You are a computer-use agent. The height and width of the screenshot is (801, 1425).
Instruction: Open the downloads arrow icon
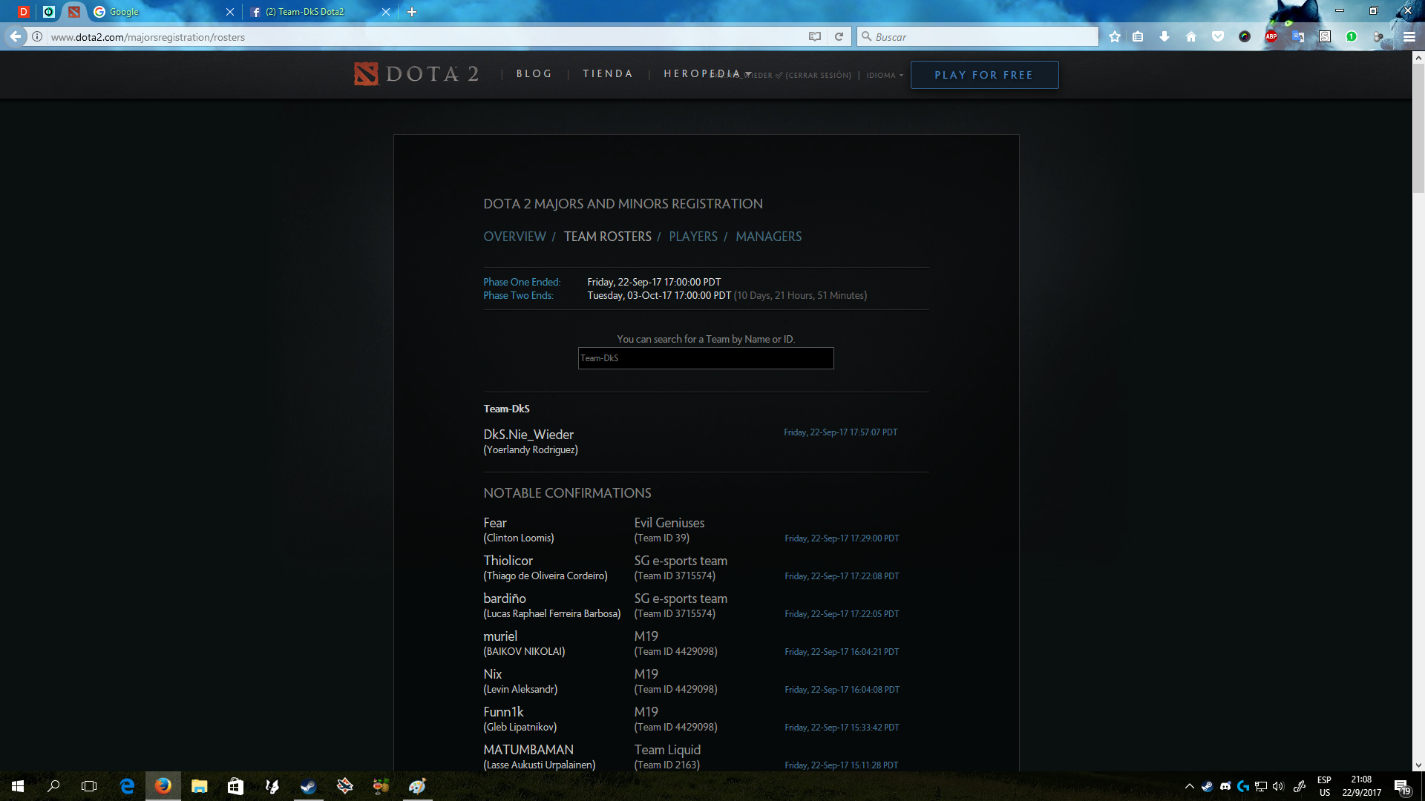(x=1164, y=36)
